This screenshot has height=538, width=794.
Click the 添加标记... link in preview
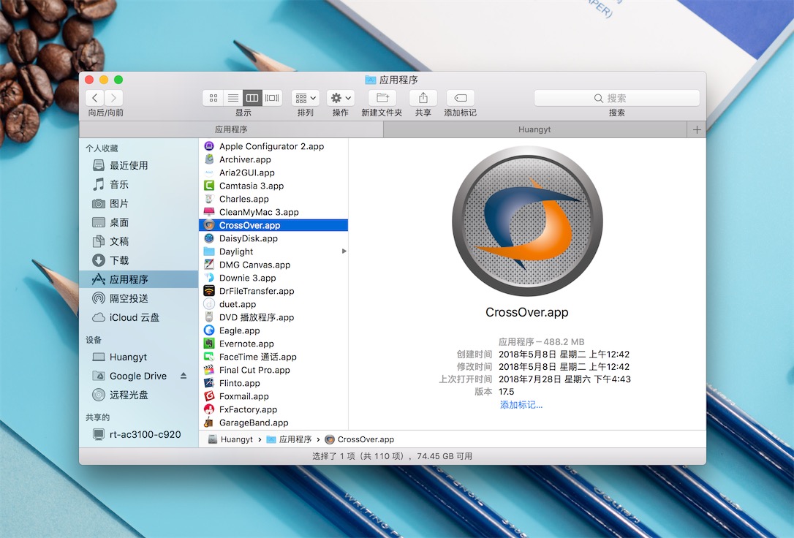[521, 405]
